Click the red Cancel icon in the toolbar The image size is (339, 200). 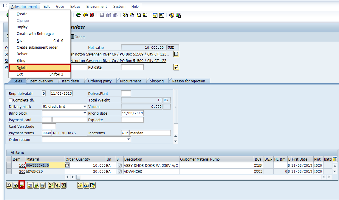point(92,15)
